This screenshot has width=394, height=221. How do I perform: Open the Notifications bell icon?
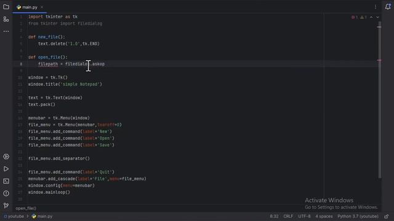[388, 7]
